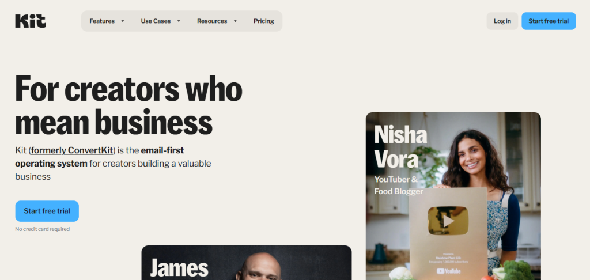
Task: Click the YouTuber & Food Blogger caption
Action: [x=399, y=186]
